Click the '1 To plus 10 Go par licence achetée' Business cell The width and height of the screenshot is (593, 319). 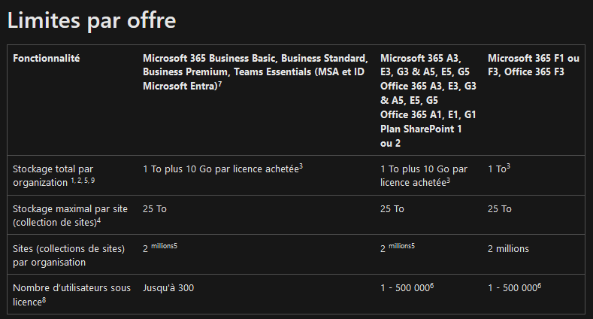pos(222,169)
